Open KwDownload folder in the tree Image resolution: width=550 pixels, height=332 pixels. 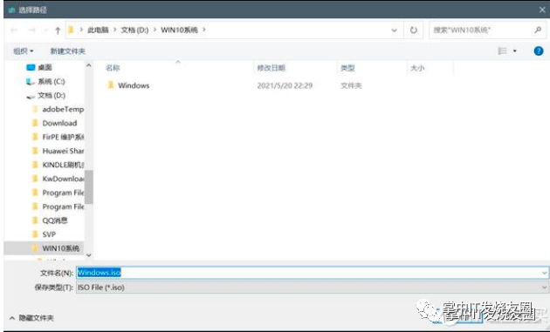[63, 179]
